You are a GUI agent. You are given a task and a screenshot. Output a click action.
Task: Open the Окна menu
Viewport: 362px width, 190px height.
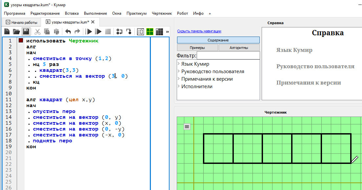pos(117,13)
